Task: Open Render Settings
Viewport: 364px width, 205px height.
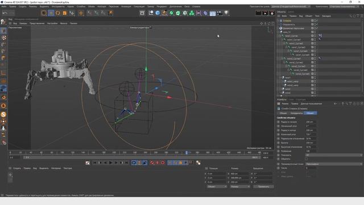Action: 272,13
